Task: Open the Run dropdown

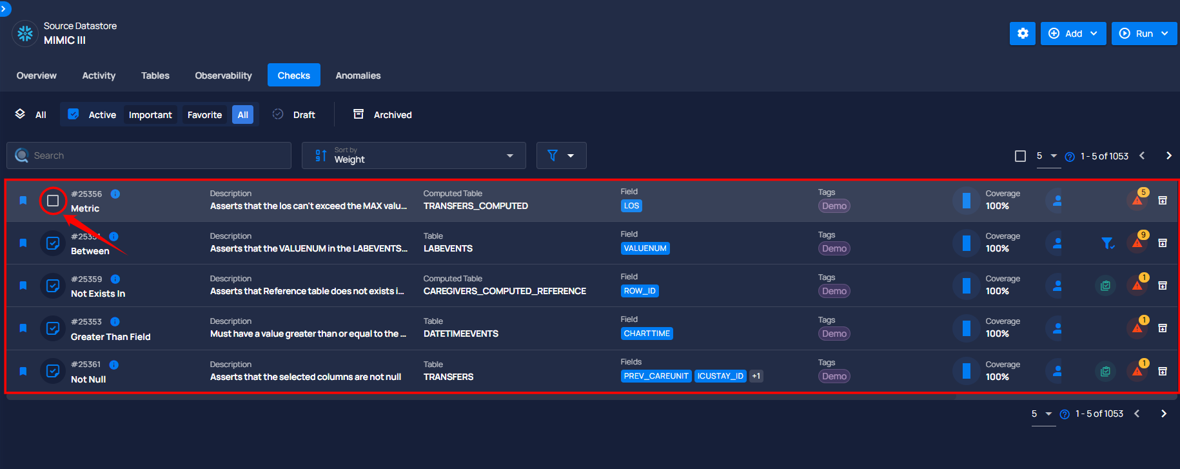Action: 1144,34
